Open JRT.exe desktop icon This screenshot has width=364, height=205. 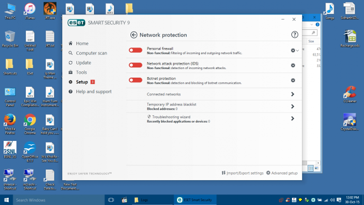[x=50, y=11]
